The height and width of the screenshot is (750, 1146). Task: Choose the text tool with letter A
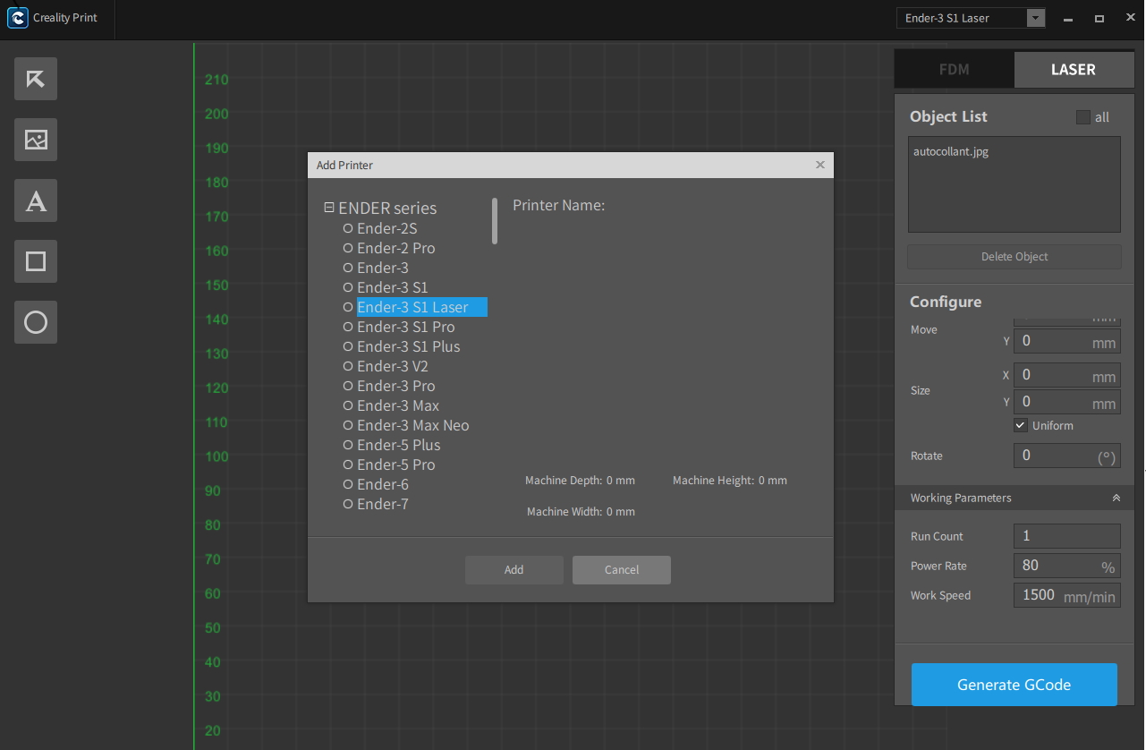[x=36, y=200]
